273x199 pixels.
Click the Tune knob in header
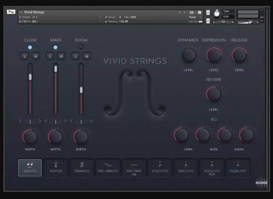coord(217,14)
